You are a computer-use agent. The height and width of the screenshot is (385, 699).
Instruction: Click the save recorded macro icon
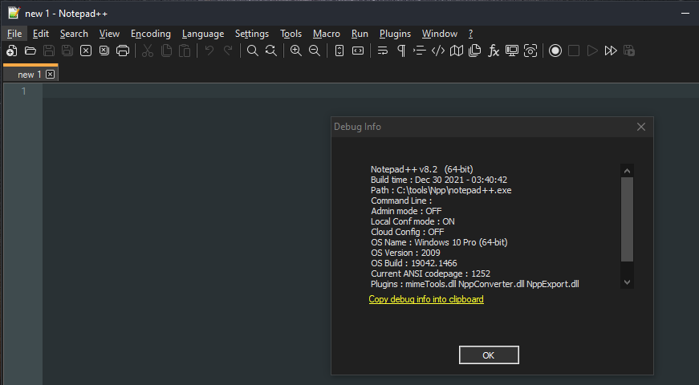point(629,51)
